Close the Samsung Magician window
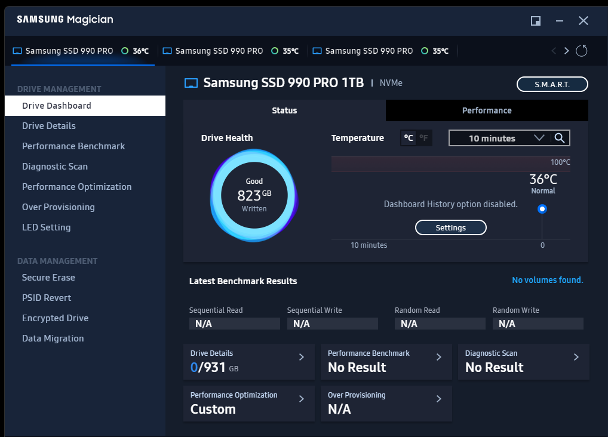This screenshot has width=608, height=437. point(583,21)
